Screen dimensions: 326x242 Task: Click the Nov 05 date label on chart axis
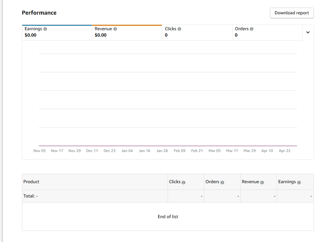click(x=39, y=151)
